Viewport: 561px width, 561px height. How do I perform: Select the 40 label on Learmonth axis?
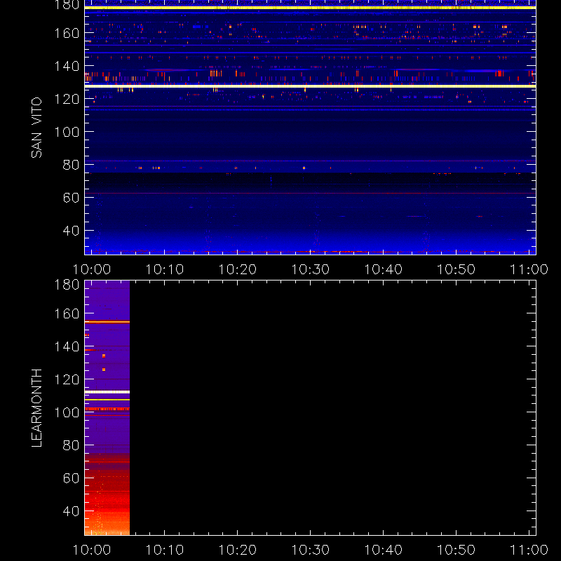pos(72,511)
